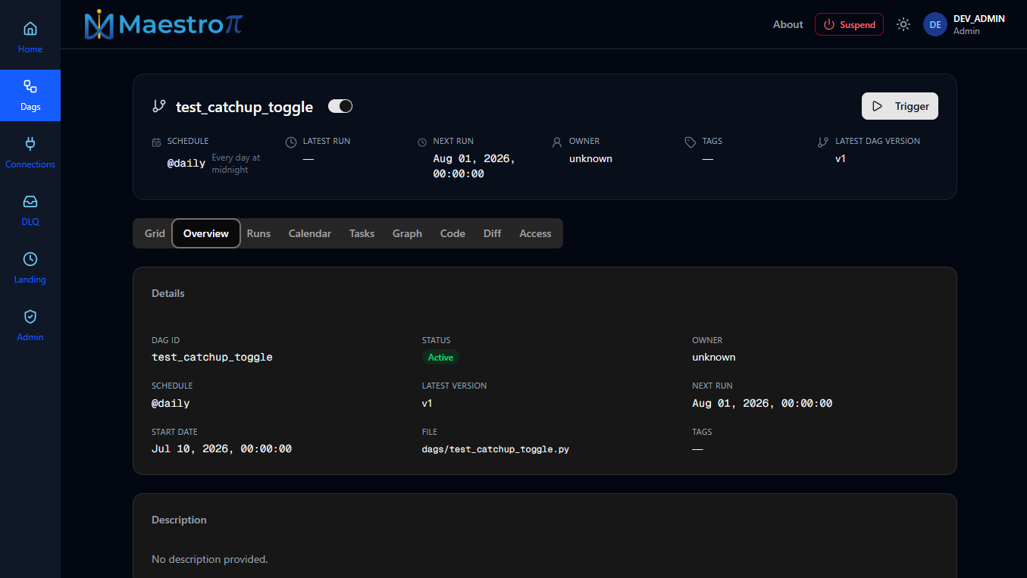Click the Maestro logo
Viewport: 1027px width, 578px height.
coord(164,25)
